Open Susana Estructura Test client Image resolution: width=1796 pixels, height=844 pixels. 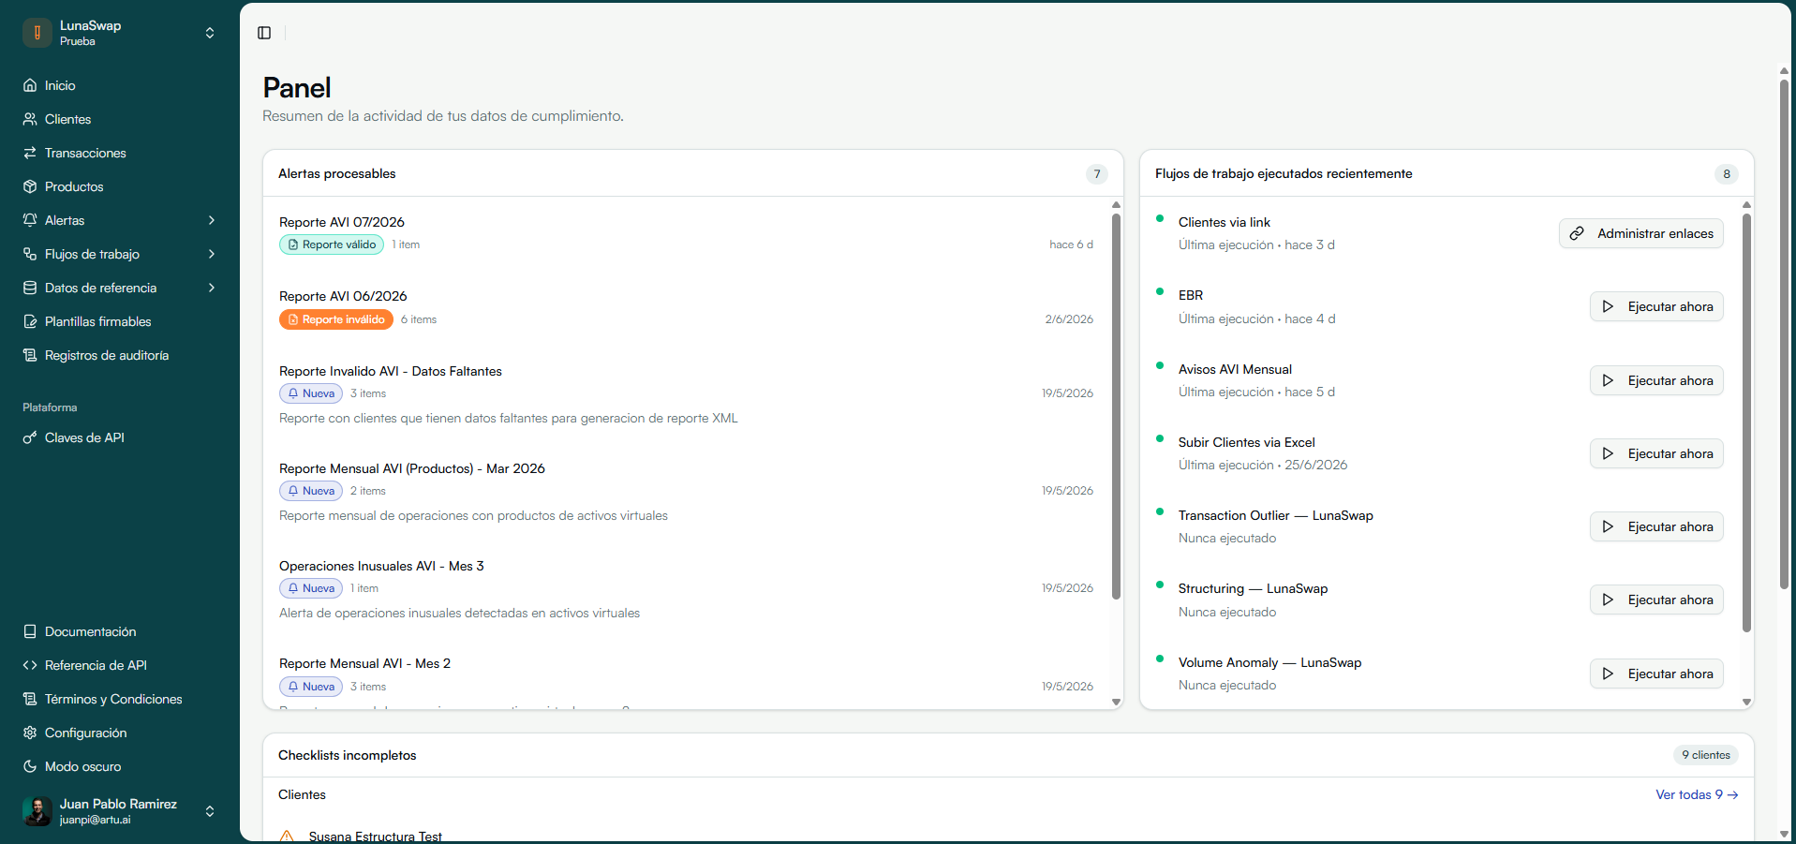(x=376, y=837)
